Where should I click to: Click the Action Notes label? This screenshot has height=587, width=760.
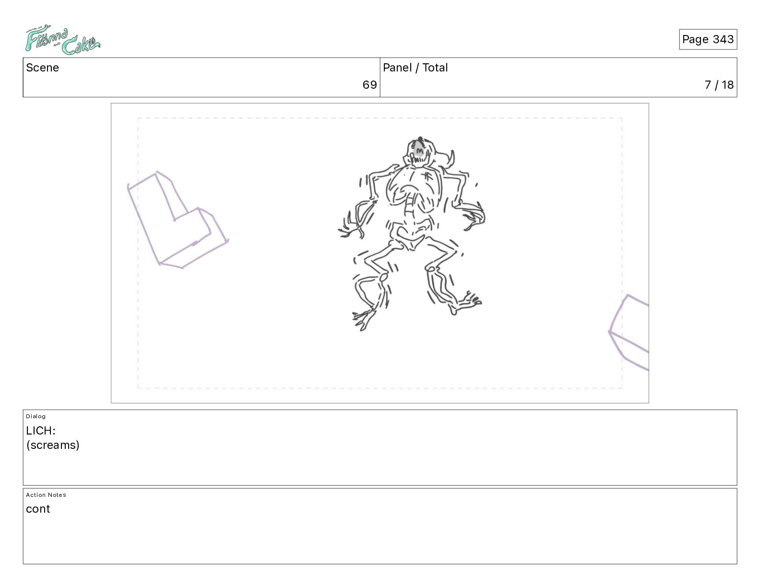46,495
